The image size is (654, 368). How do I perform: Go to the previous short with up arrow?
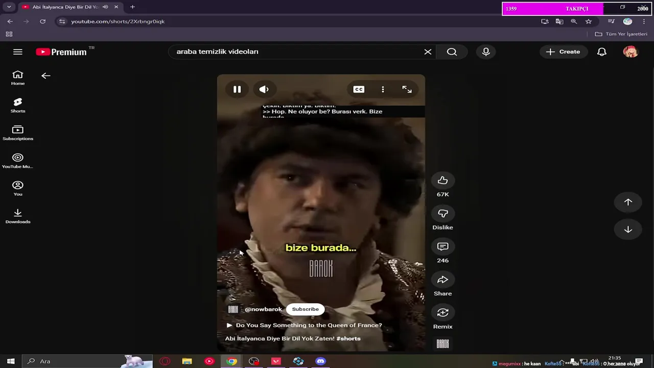628,202
